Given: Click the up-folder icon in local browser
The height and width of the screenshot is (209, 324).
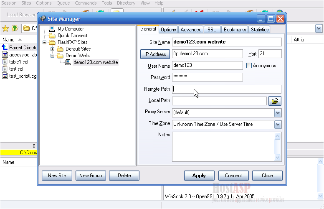Looking at the screenshot, I should 15,28.
